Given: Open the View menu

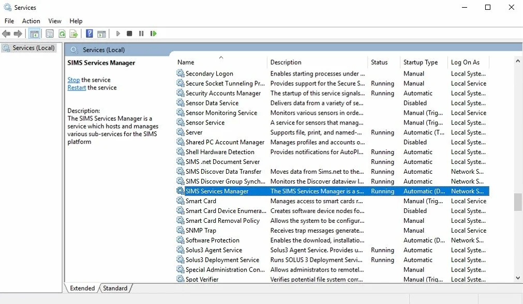Looking at the screenshot, I should coord(55,21).
